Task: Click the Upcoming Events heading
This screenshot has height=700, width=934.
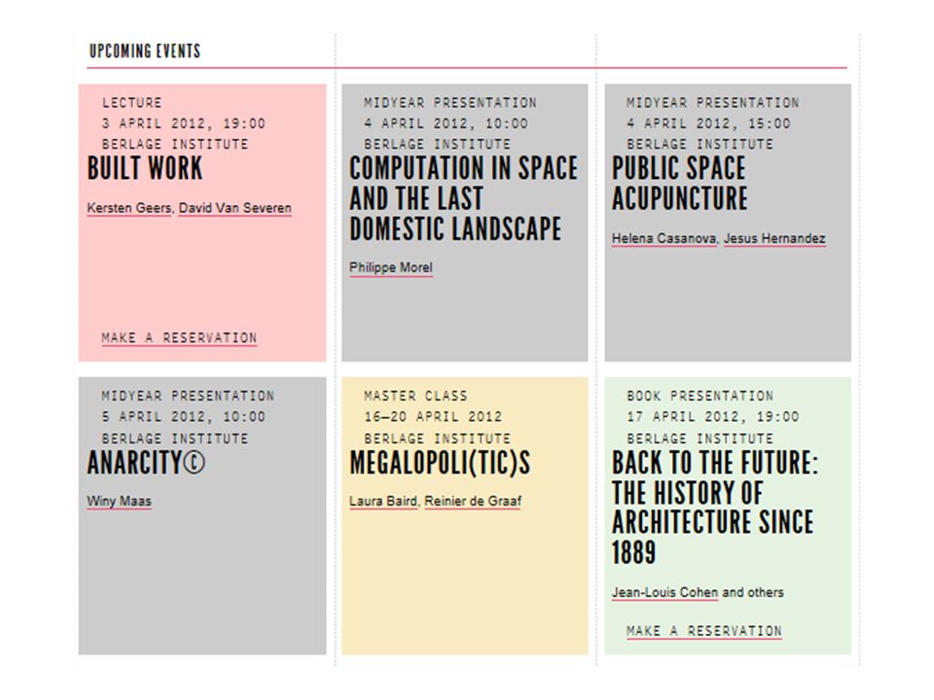Action: [x=145, y=52]
